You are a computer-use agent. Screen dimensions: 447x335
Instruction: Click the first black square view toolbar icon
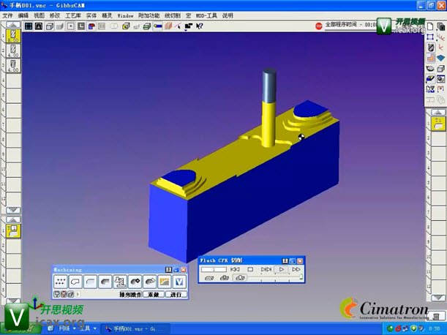click(x=29, y=26)
